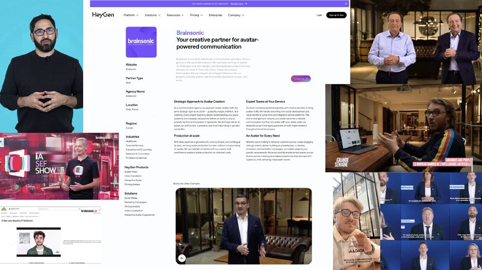Play the shower tutorial video on small webpage
Image resolution: width=482 pixels, height=270 pixels.
[x=39, y=242]
